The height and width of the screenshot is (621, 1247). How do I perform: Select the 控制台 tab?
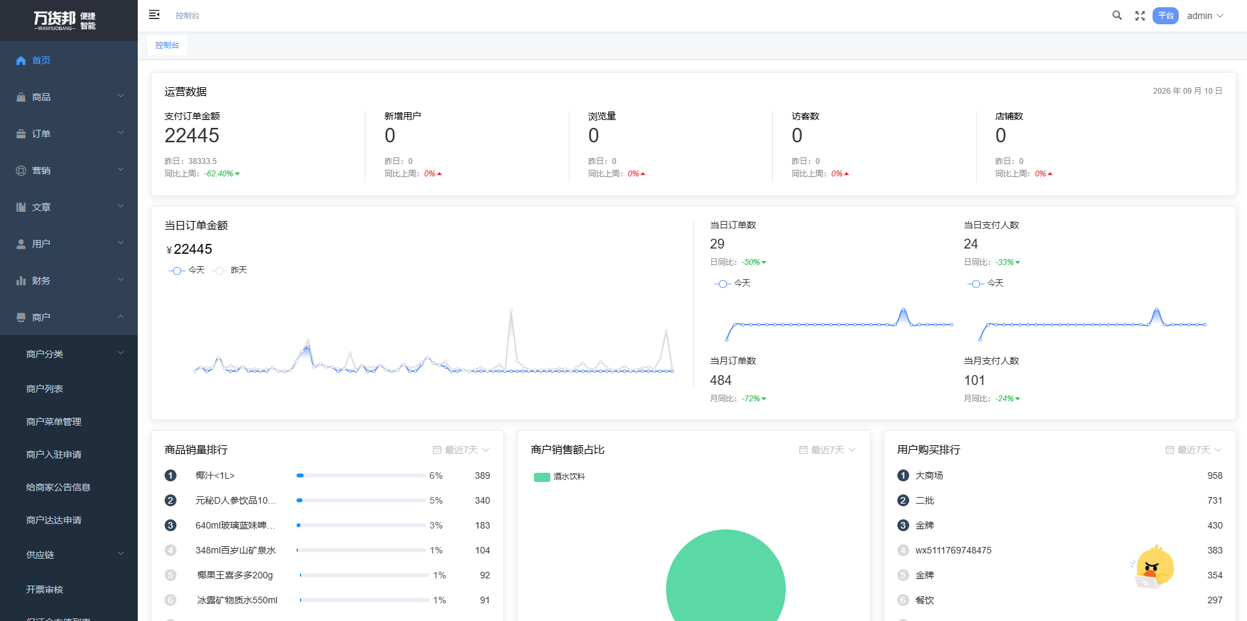click(x=167, y=45)
